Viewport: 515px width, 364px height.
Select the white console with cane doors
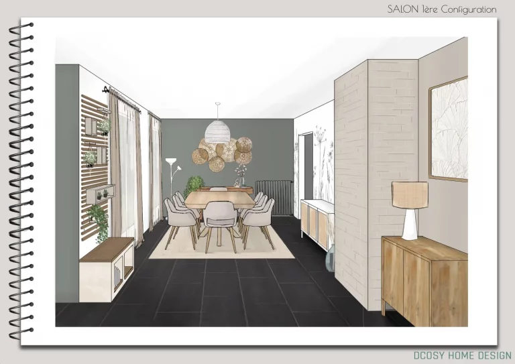[x=317, y=221]
